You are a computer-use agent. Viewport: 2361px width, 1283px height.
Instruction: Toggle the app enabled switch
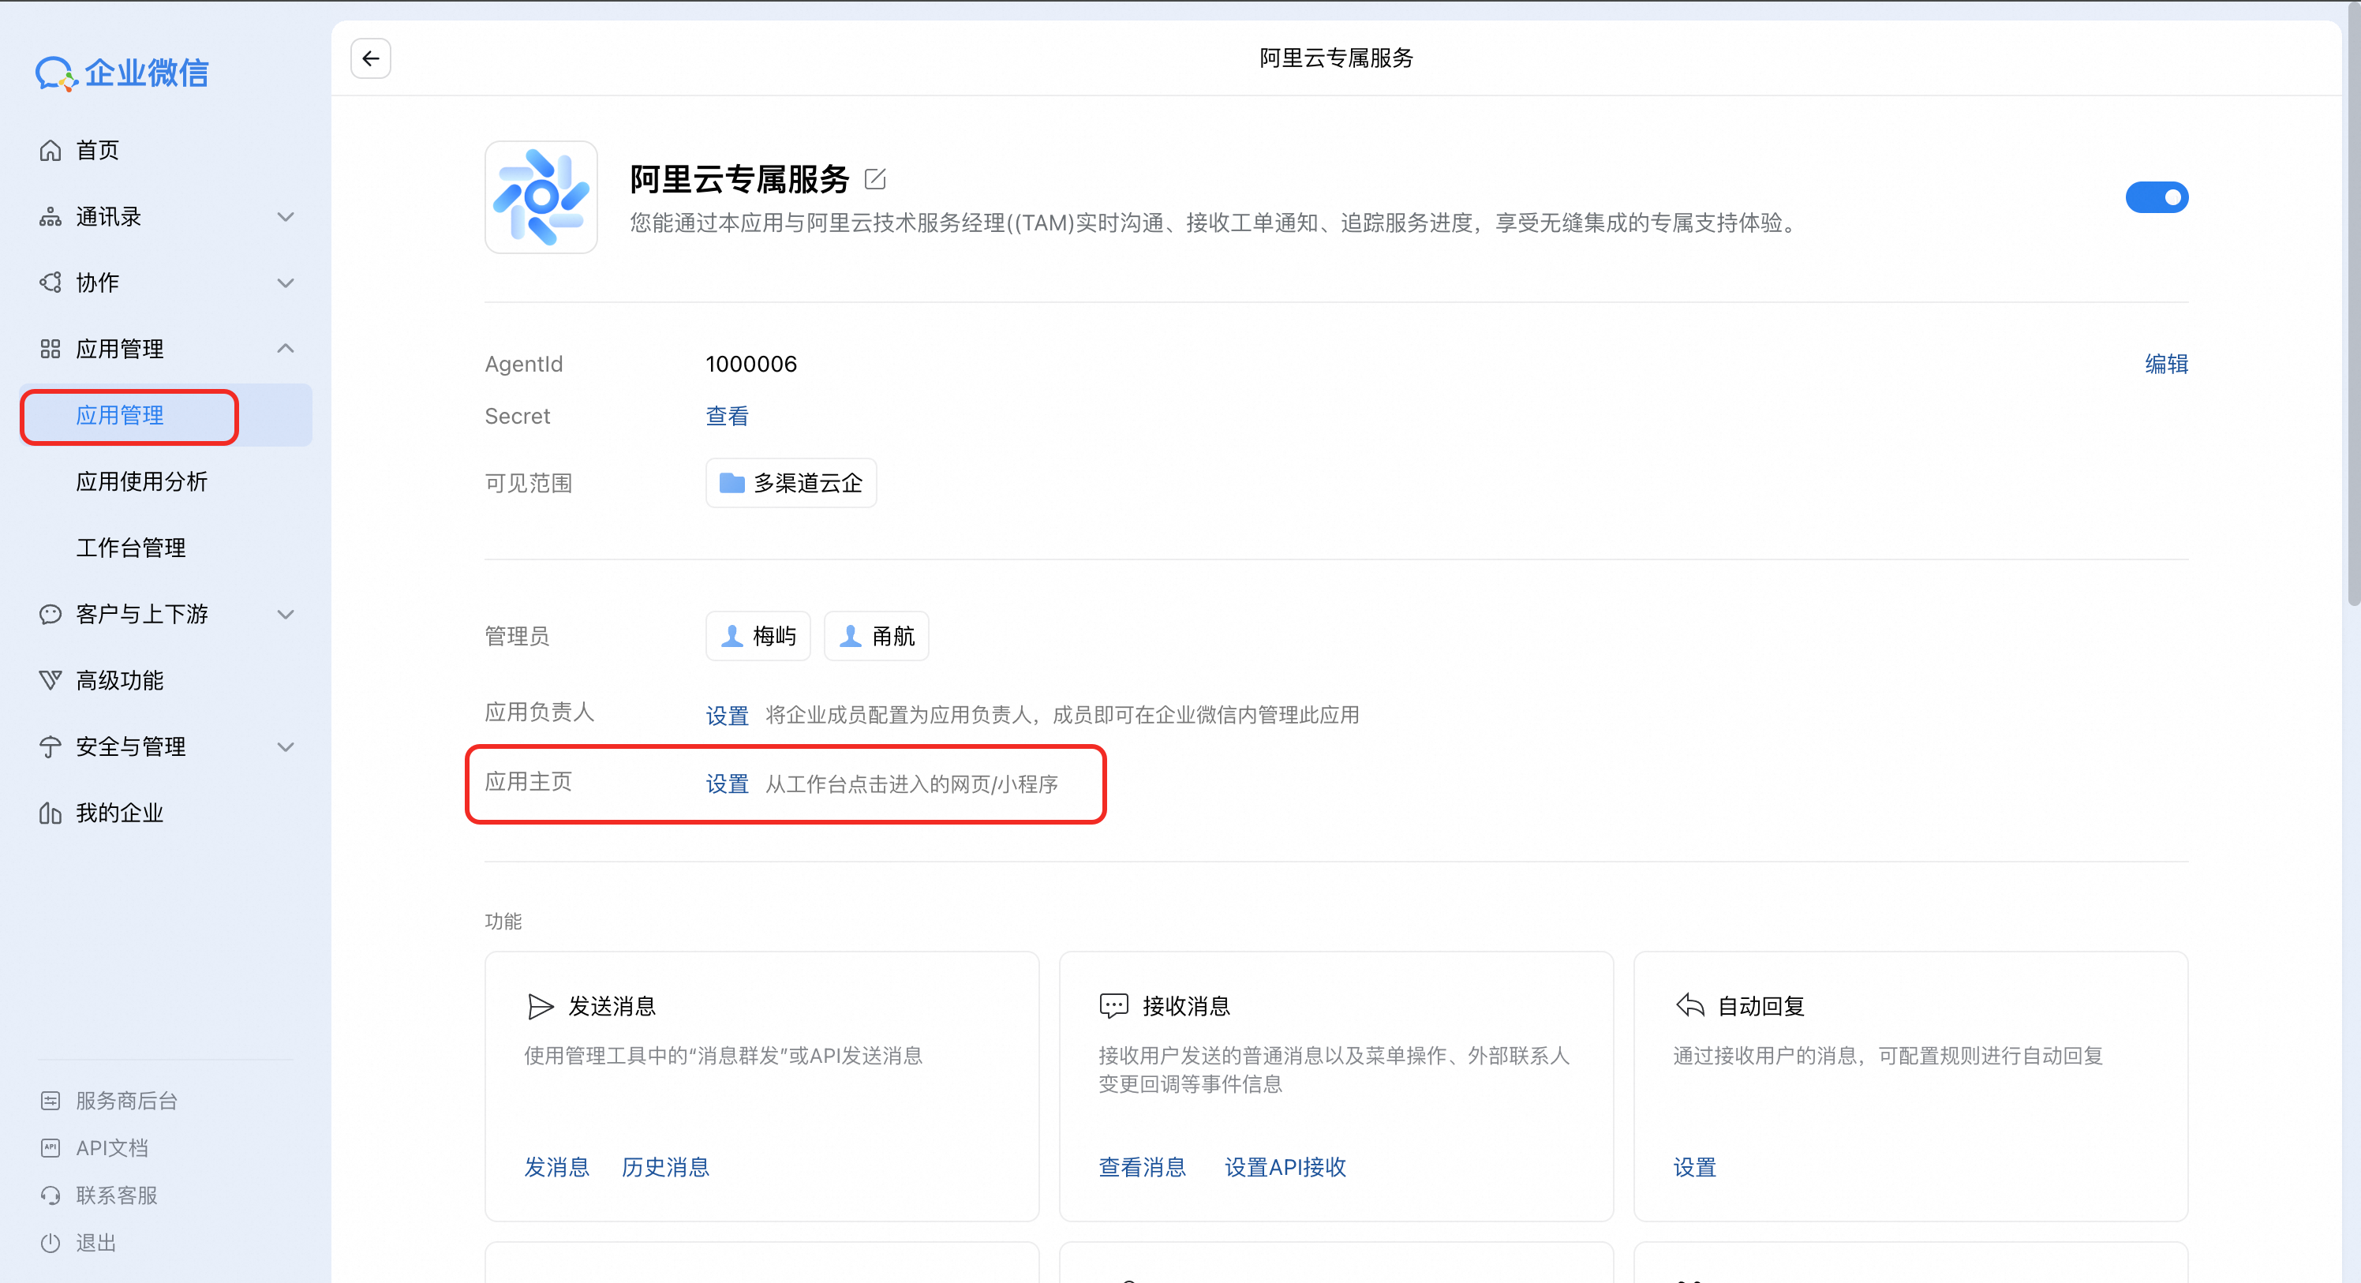(x=2156, y=197)
